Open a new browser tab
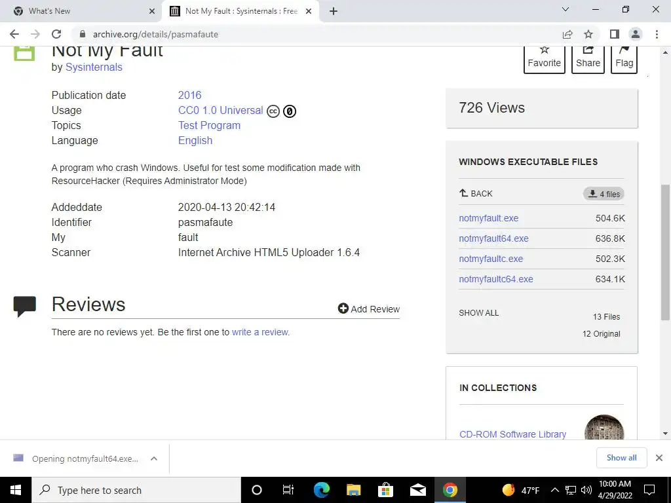Viewport: 671px width, 503px height. 334,11
